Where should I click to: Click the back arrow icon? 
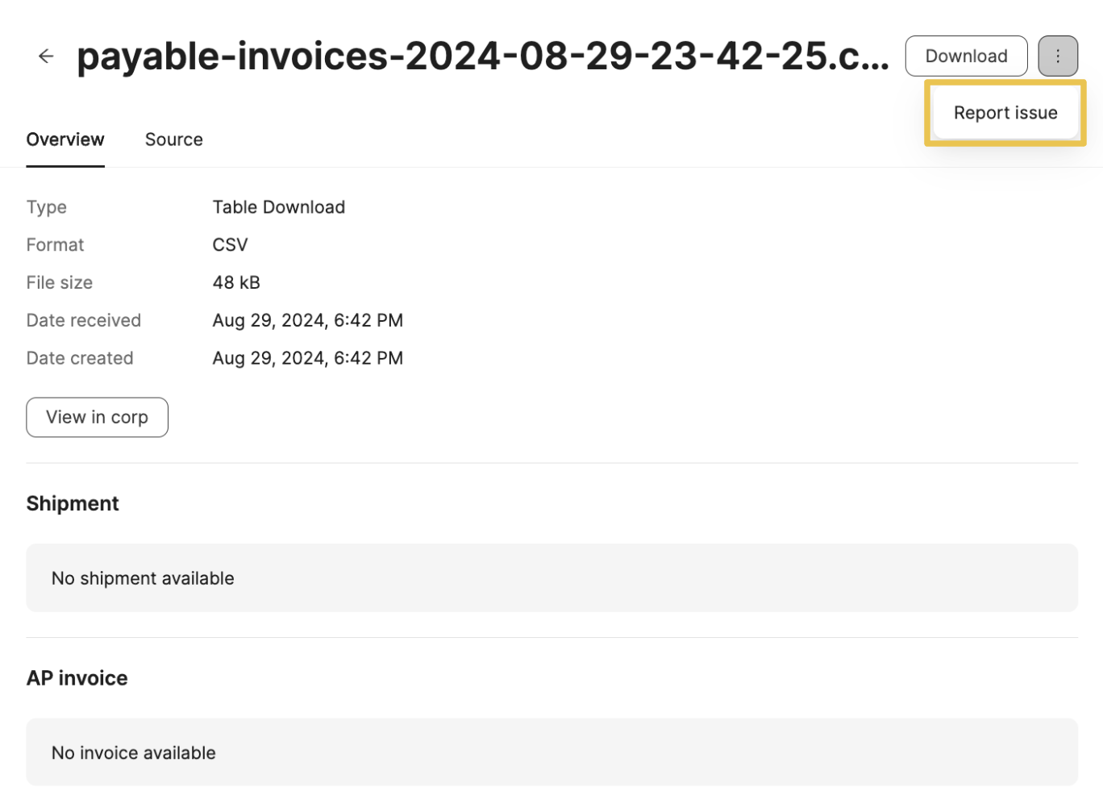(x=46, y=56)
